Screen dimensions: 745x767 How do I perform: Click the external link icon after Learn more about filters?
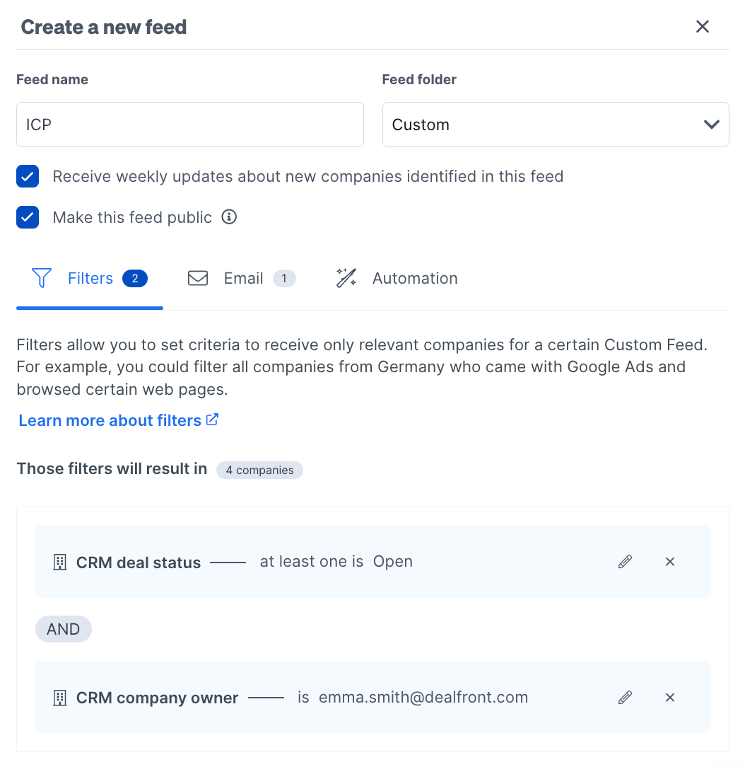(x=211, y=420)
